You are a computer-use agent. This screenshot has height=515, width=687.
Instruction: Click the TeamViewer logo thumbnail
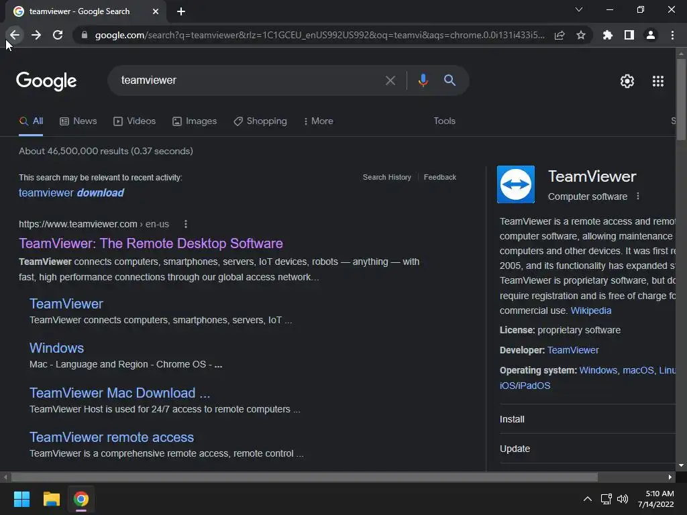[x=516, y=184]
